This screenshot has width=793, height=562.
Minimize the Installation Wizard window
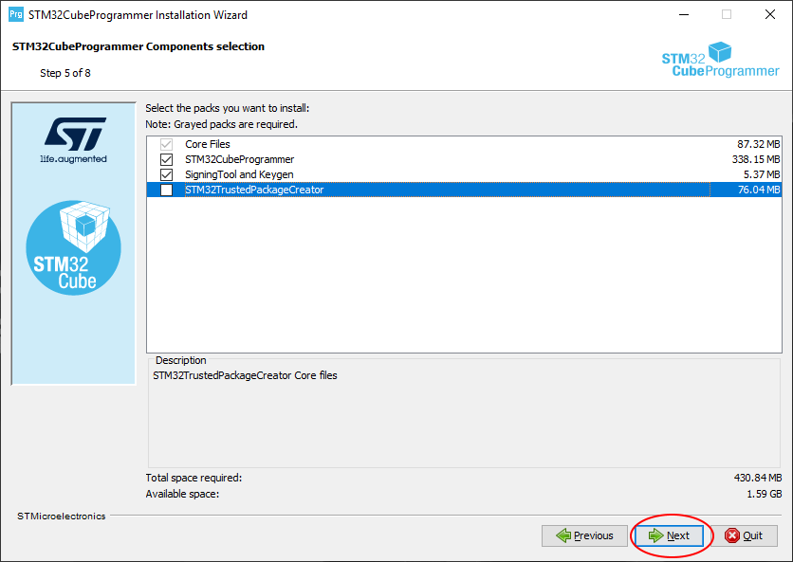[683, 14]
